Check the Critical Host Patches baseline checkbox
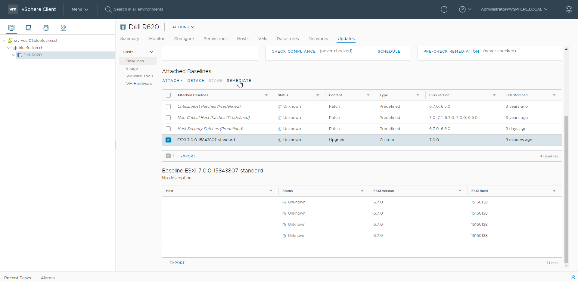578x282 pixels. pos(168,107)
